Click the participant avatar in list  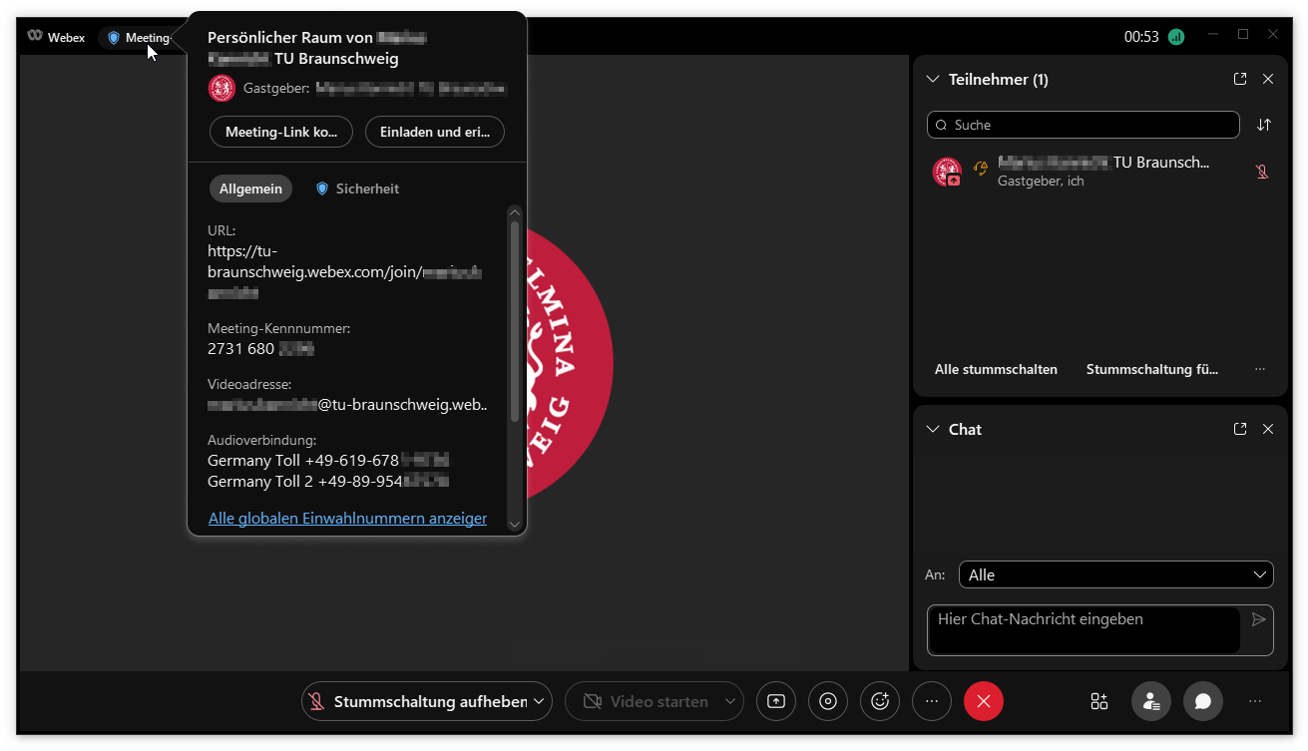tap(947, 172)
